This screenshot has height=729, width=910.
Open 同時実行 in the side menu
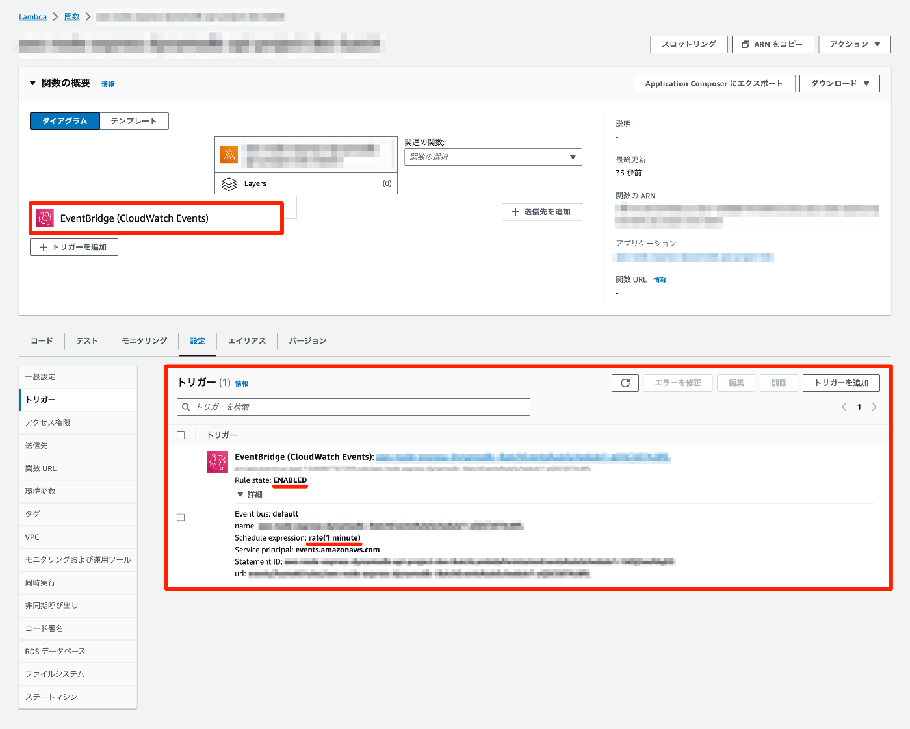pos(78,583)
